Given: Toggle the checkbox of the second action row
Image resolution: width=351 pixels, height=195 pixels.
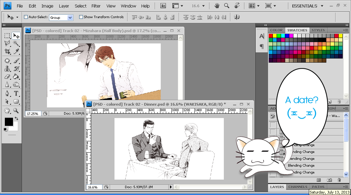Looking at the screenshot, I should pos(273,132).
